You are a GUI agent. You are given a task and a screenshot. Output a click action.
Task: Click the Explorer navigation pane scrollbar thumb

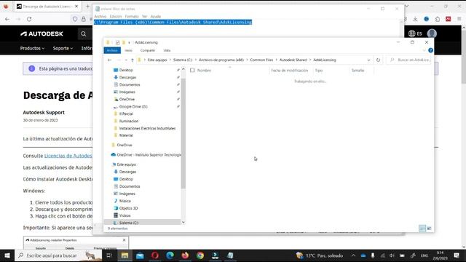183,134
